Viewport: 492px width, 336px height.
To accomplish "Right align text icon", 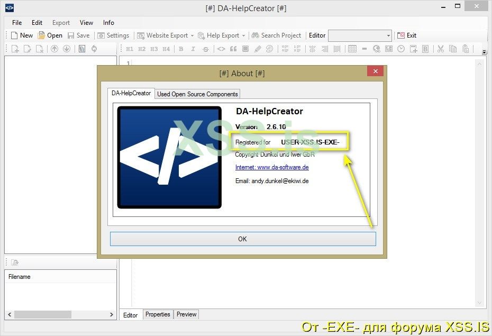I will pyautogui.click(x=325, y=49).
